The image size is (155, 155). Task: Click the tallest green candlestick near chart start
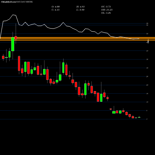[13, 44]
